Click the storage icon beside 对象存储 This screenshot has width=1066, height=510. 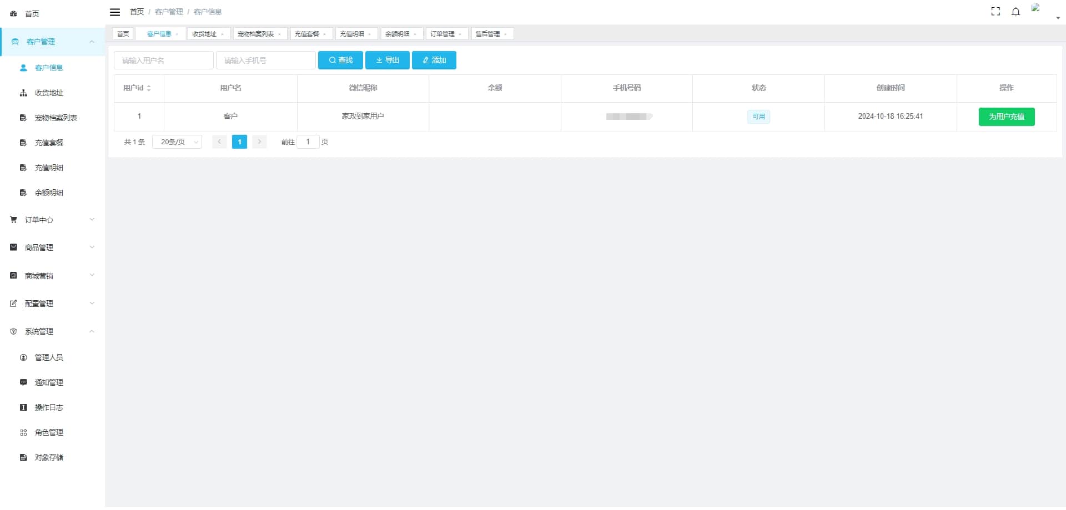(23, 457)
